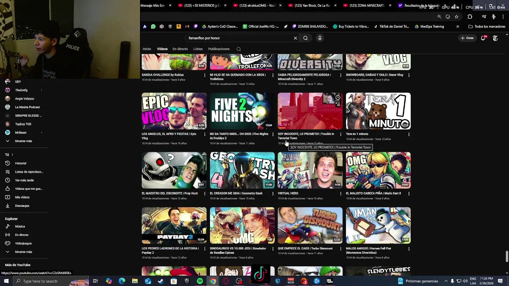
Task: Open options for EPIC VLOG Los Angeles video
Action: (205, 134)
